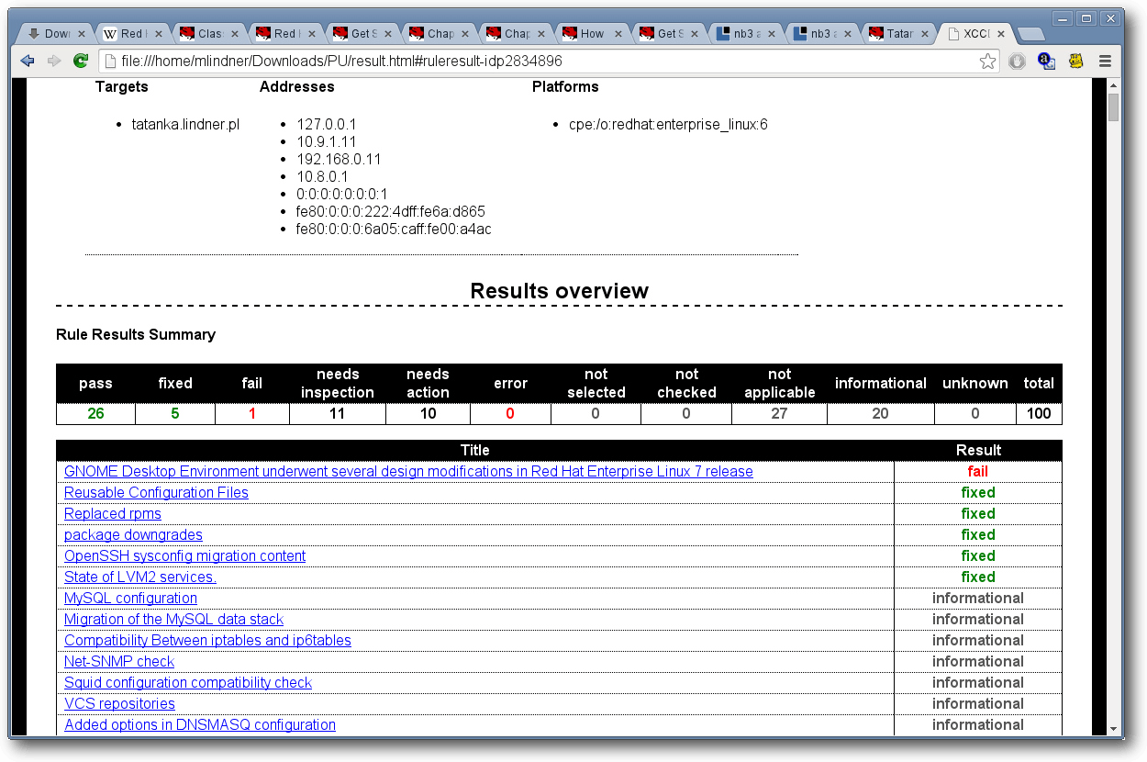The height and width of the screenshot is (762, 1147).
Task: Go back with the browser back arrow
Action: (x=27, y=61)
